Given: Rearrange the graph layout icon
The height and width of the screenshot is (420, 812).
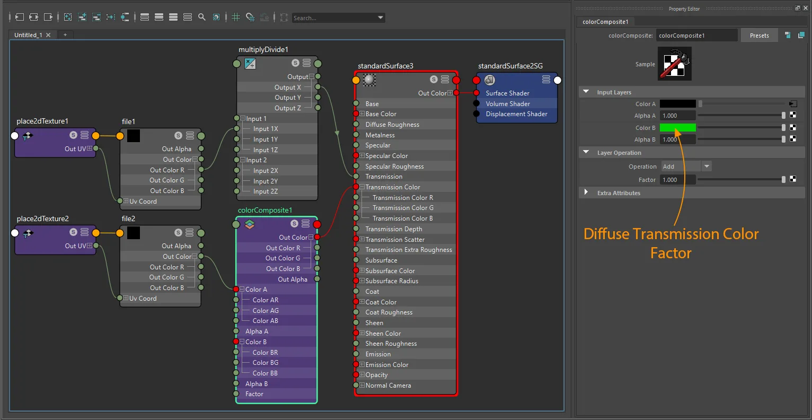Looking at the screenshot, I should tap(111, 17).
